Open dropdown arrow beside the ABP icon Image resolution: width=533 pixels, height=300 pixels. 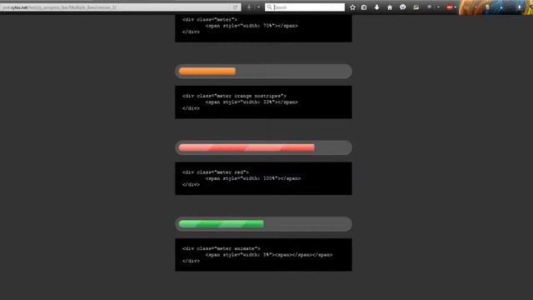(456, 7)
